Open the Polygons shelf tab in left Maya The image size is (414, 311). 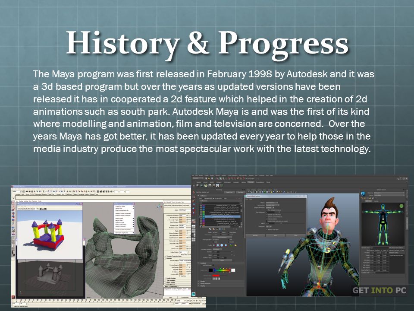(x=75, y=194)
